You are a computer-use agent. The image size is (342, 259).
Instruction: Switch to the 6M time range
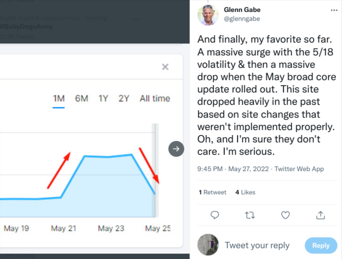[x=82, y=99]
